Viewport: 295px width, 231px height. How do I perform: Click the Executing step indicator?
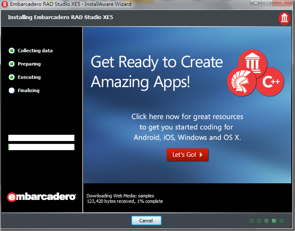[x=12, y=77]
